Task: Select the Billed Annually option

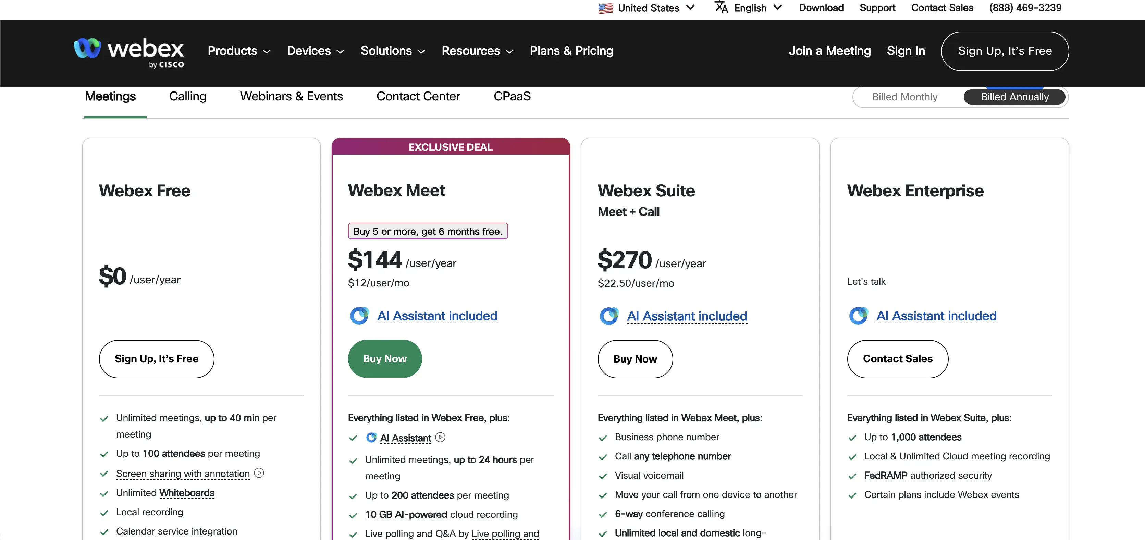Action: [1014, 97]
